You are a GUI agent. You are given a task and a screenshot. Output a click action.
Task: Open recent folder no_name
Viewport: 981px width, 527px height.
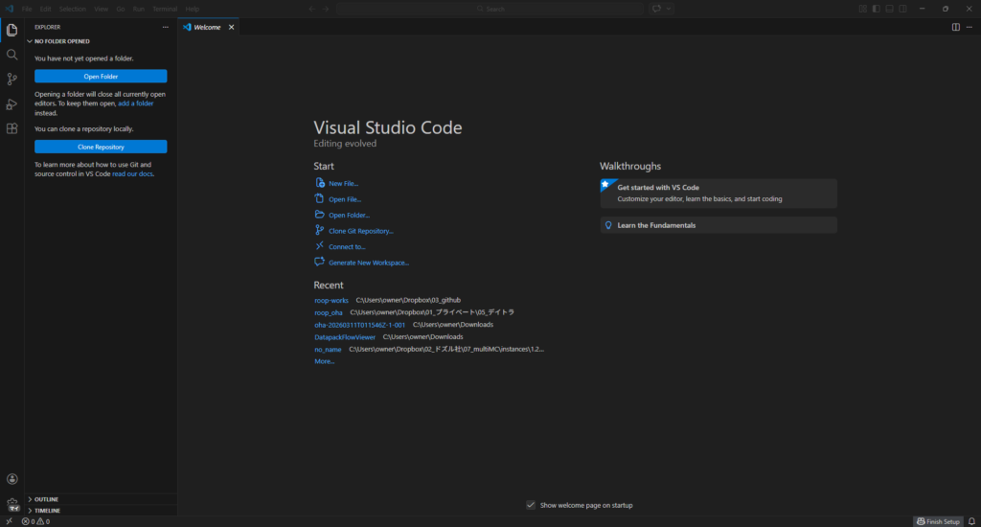(328, 349)
